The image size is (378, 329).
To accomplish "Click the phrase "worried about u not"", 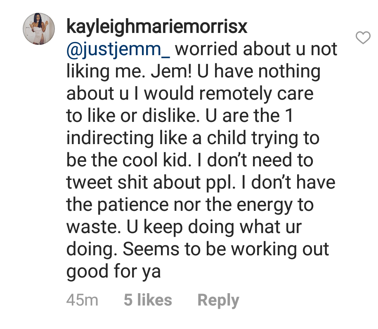I will pyautogui.click(x=256, y=49).
